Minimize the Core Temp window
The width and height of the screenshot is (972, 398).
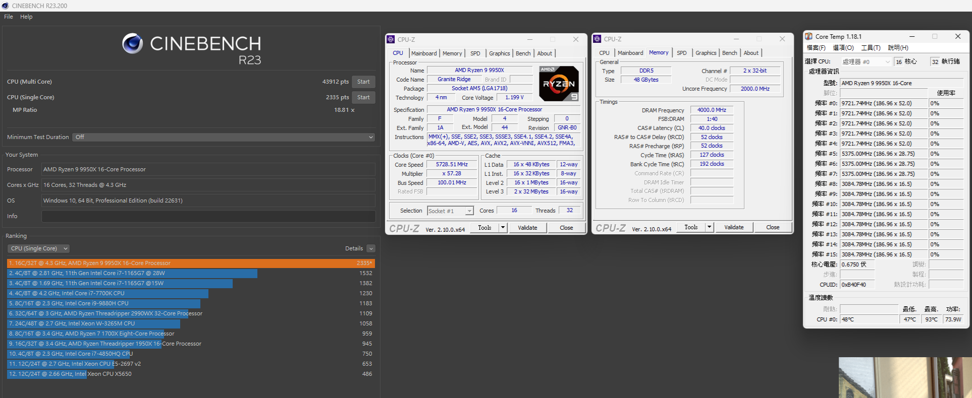coord(911,36)
